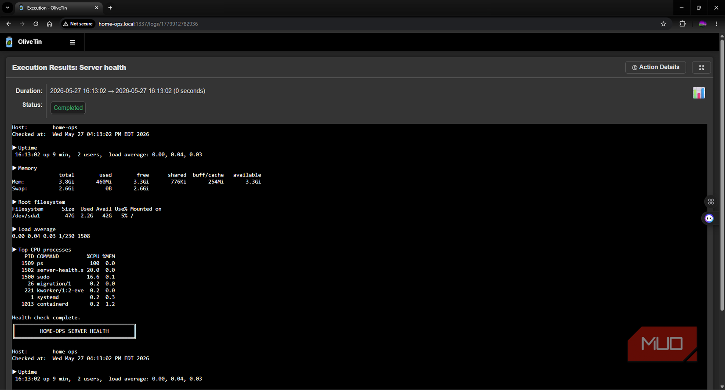
Task: Click the sudo process row
Action: click(68, 277)
